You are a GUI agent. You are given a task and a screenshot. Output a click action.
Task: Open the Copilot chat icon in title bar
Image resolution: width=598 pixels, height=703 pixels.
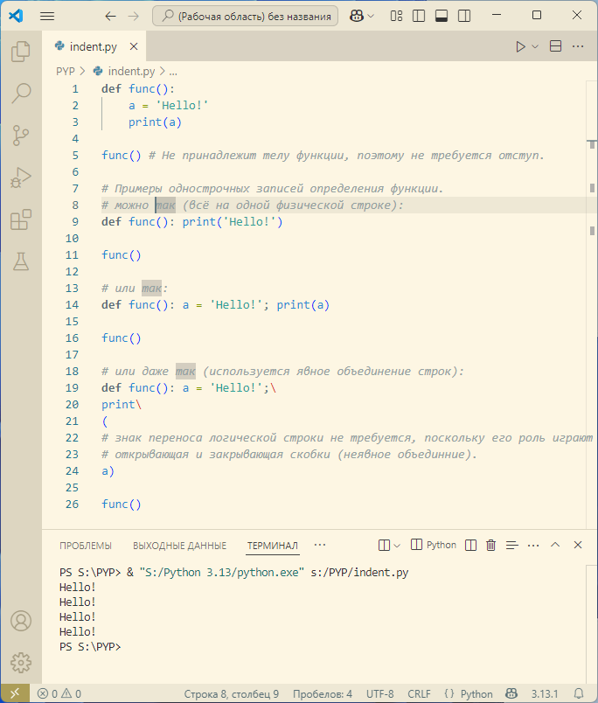[x=357, y=16]
